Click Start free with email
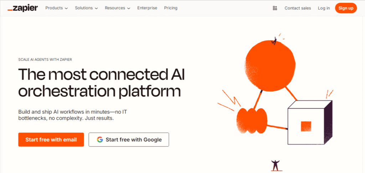365x173 pixels. click(x=51, y=140)
